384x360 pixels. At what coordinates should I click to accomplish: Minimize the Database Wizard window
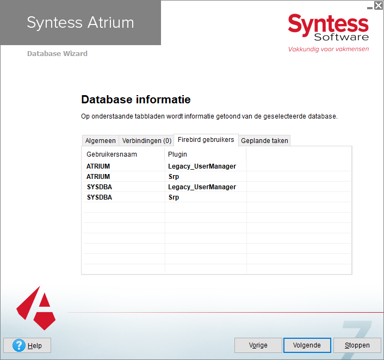(x=370, y=7)
